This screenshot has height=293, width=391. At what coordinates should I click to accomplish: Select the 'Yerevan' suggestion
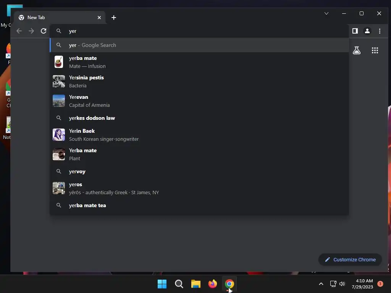point(199,101)
